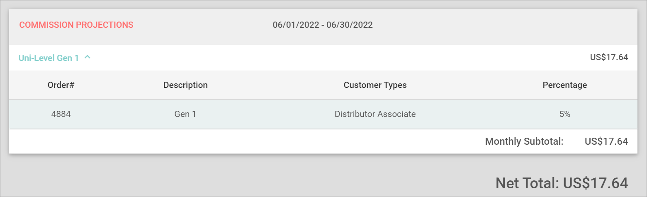Click the Uni-Level Gen 1 section title
The width and height of the screenshot is (647, 197).
pos(49,58)
